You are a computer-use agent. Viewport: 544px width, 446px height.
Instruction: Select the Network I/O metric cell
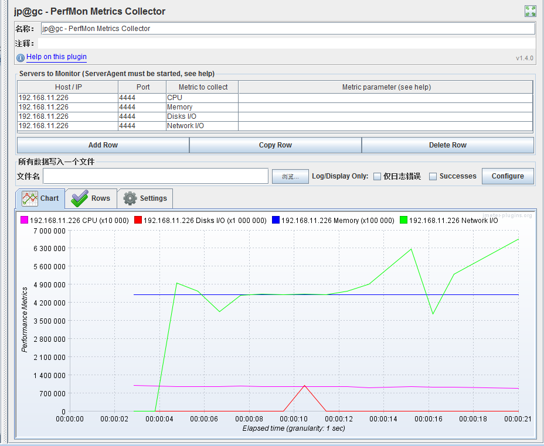202,126
